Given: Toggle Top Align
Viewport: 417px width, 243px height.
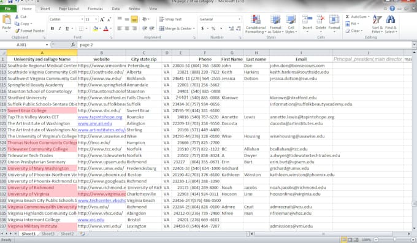Looking at the screenshot, I should (x=120, y=19).
